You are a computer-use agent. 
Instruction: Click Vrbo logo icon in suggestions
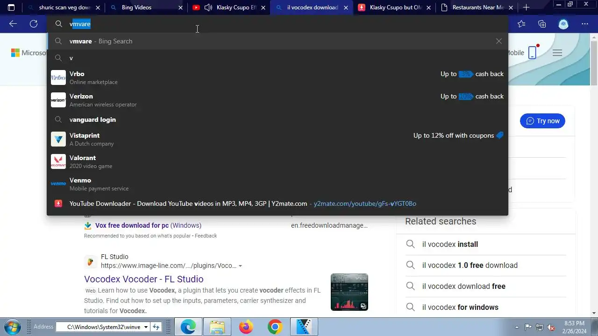(x=58, y=77)
